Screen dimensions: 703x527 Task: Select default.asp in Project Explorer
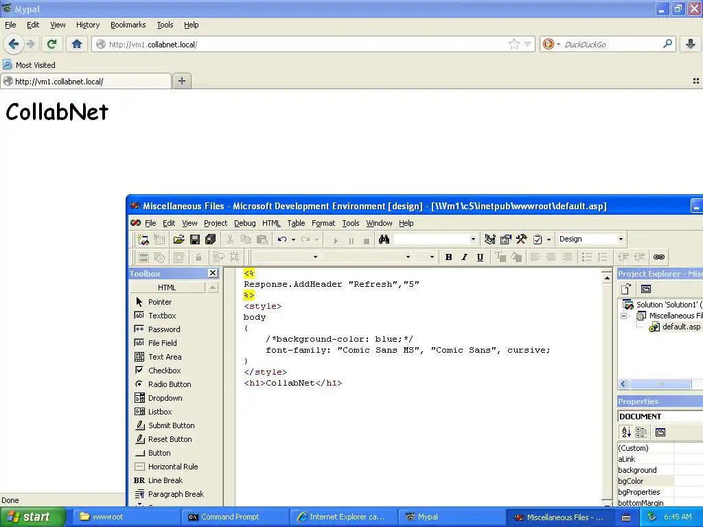[681, 327]
